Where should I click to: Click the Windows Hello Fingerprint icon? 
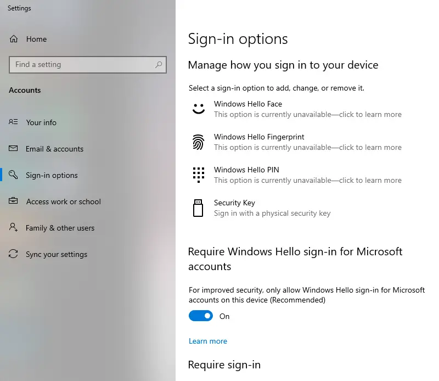coord(198,142)
